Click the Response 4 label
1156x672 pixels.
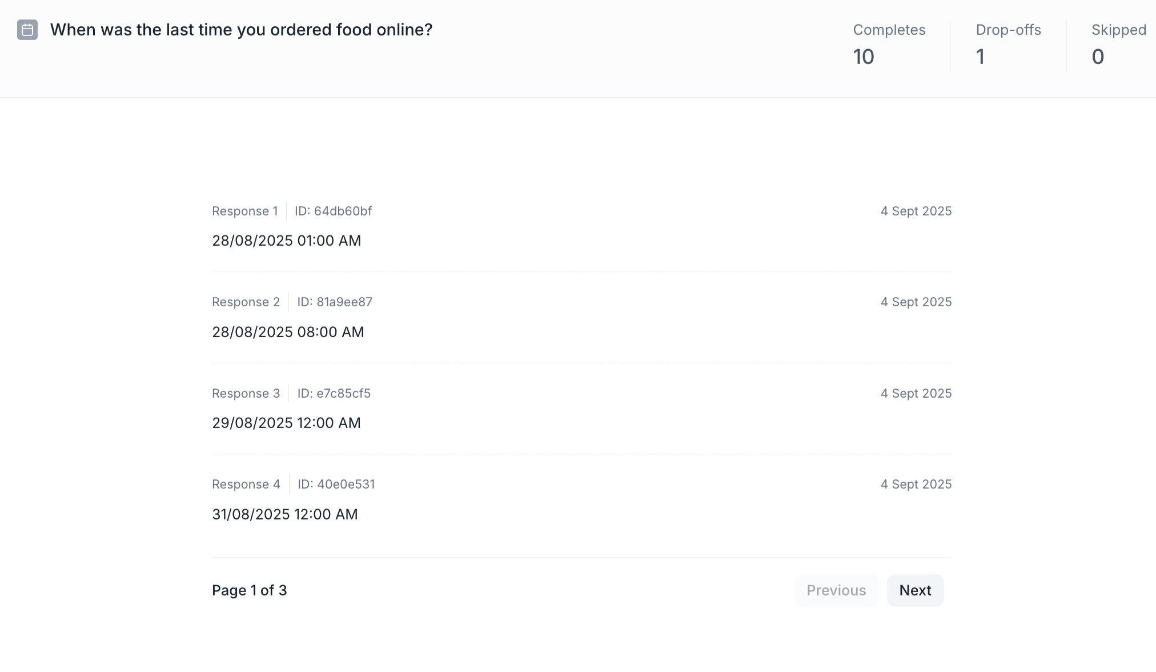tap(246, 485)
